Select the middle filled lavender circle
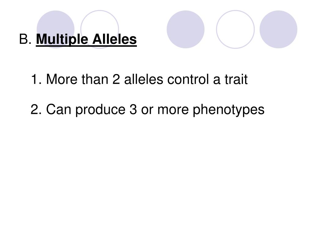The height and width of the screenshot is (235, 313). 186,29
